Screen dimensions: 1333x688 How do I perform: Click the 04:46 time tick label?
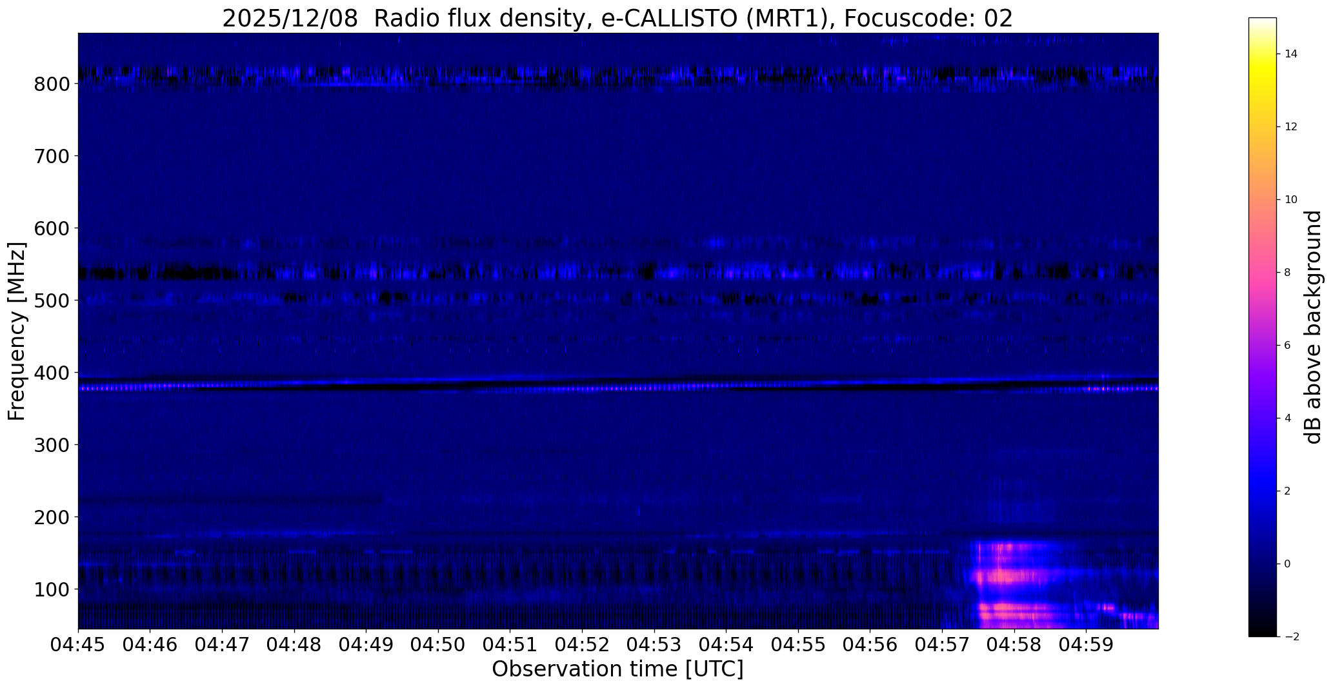coord(150,644)
